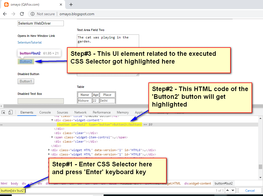
Task: Open the Network panel
Action: point(80,112)
